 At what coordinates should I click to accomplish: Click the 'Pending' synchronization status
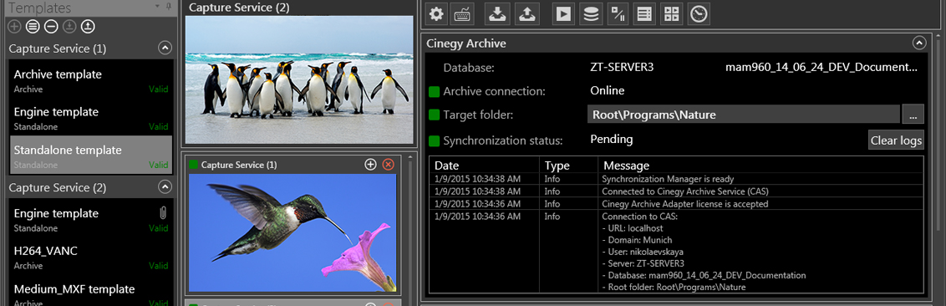(x=611, y=140)
